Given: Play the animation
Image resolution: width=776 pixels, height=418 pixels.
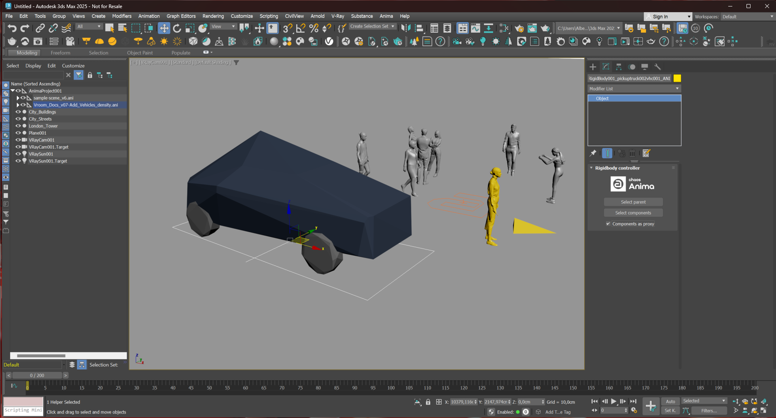Looking at the screenshot, I should 614,401.
